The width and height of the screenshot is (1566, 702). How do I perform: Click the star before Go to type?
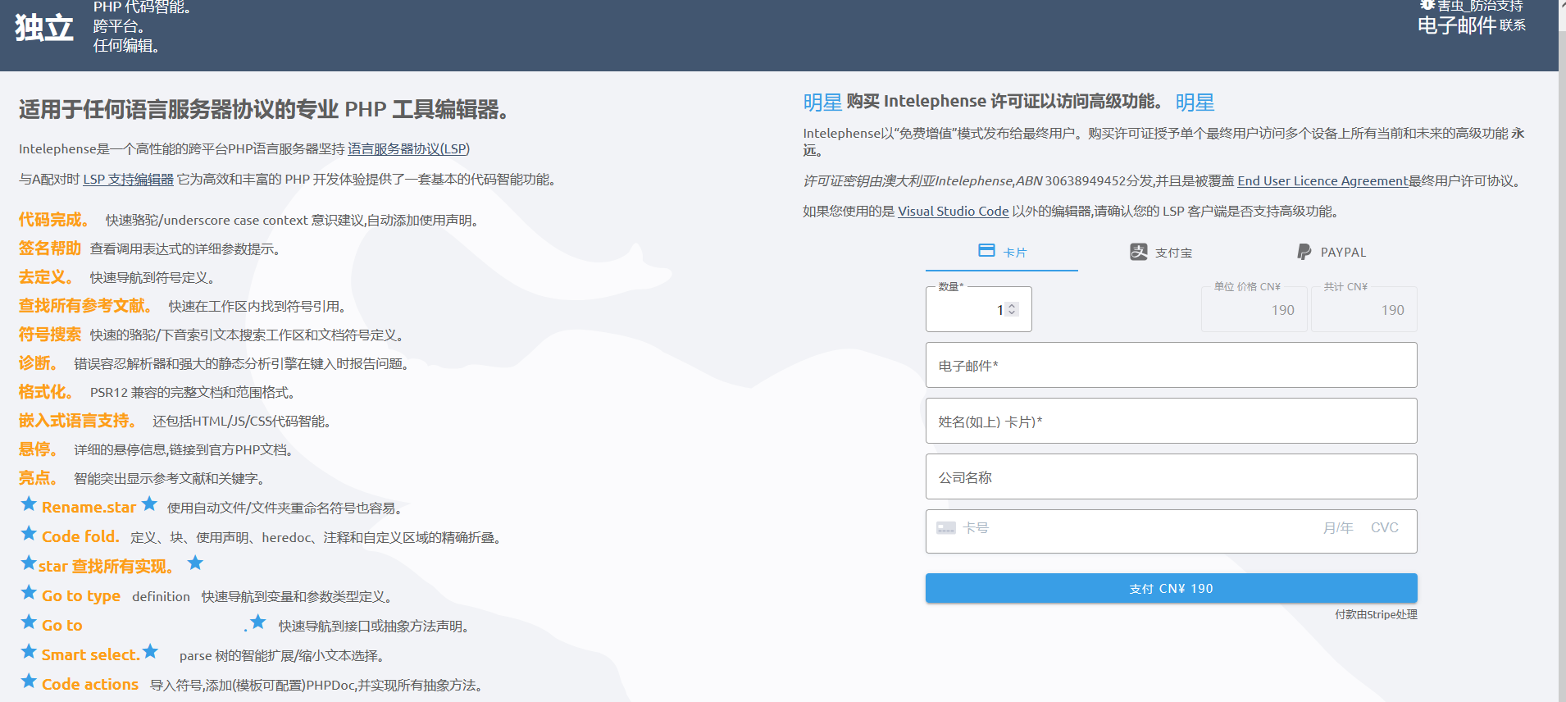pos(29,593)
